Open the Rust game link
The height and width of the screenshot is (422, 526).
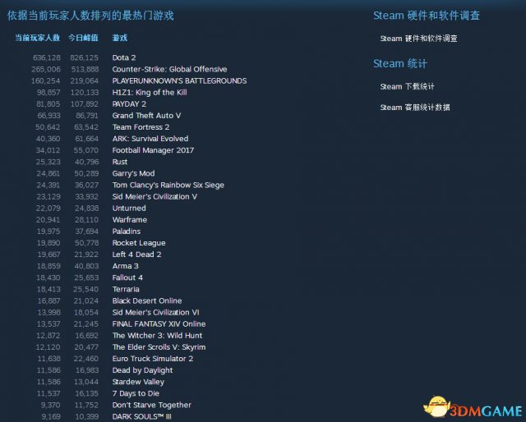tap(119, 162)
